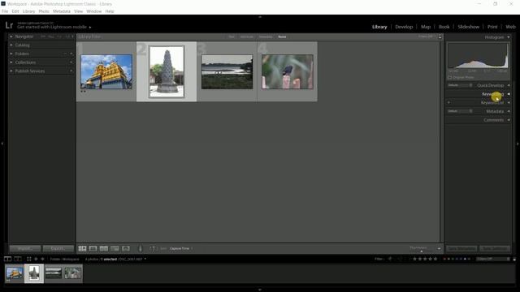This screenshot has width=520, height=292.
Task: Go forward with the filmstrip right arrow
Action: 42,259
